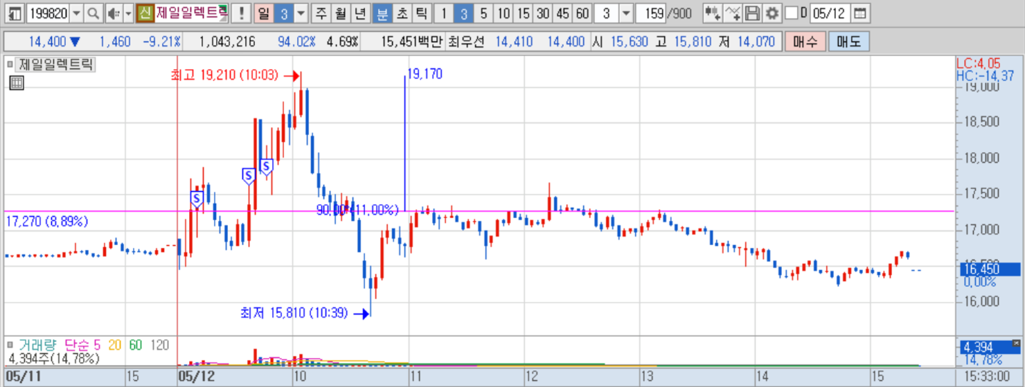
Task: Switch to 년 (yearly) chart
Action: coord(359,13)
